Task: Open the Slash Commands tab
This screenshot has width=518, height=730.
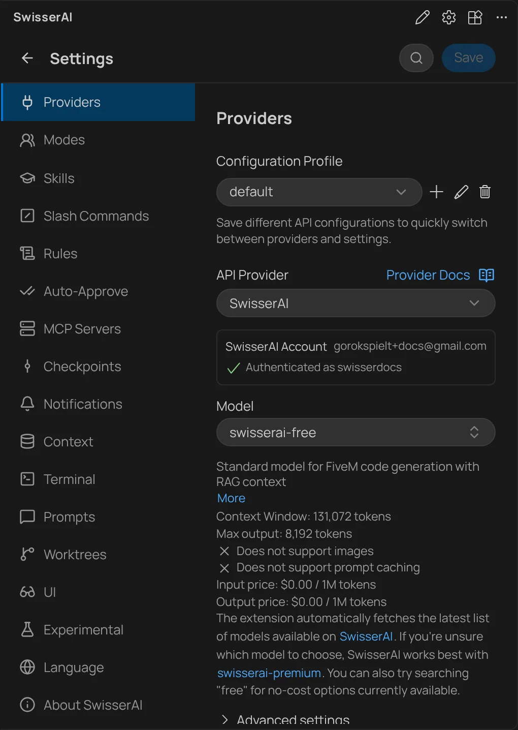Action: (99, 216)
